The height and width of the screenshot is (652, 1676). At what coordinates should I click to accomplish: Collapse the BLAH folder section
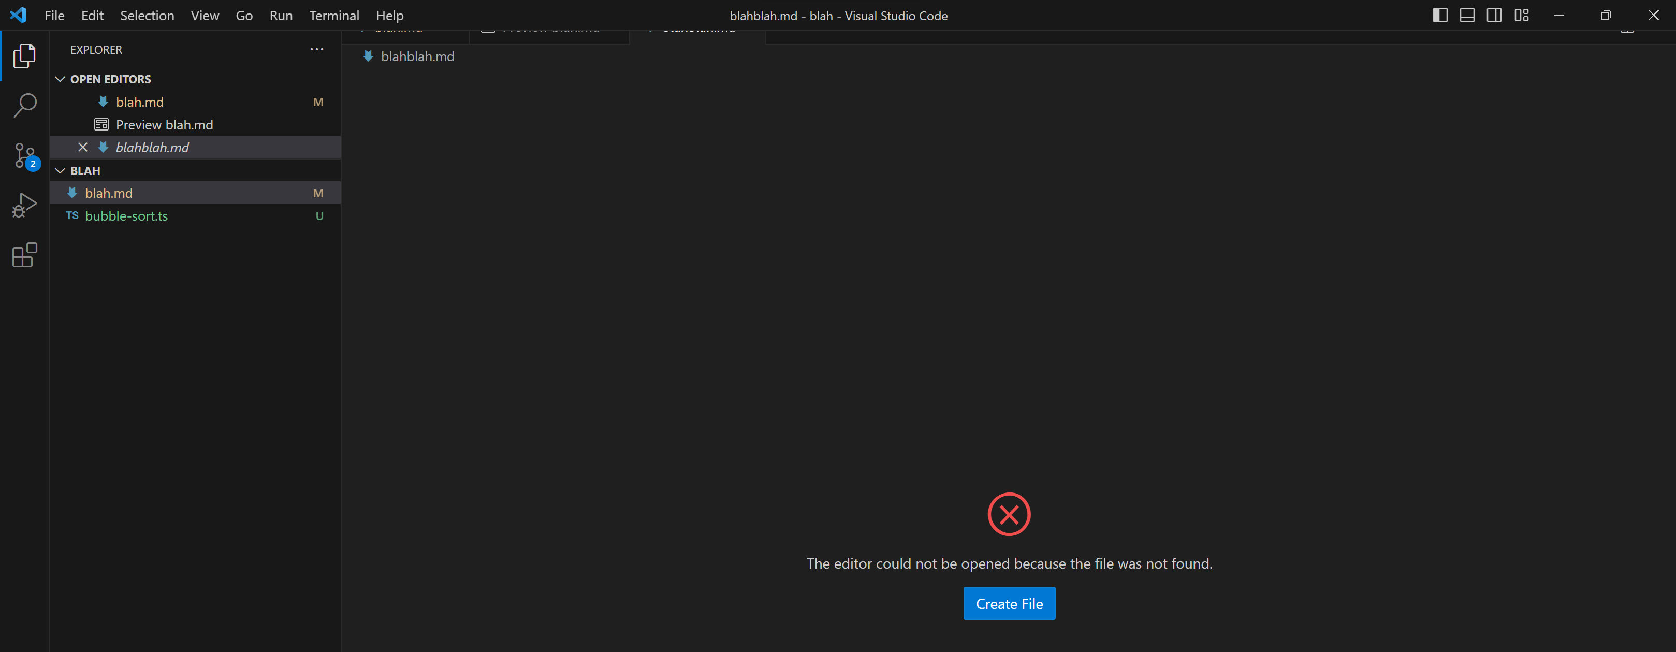61,170
